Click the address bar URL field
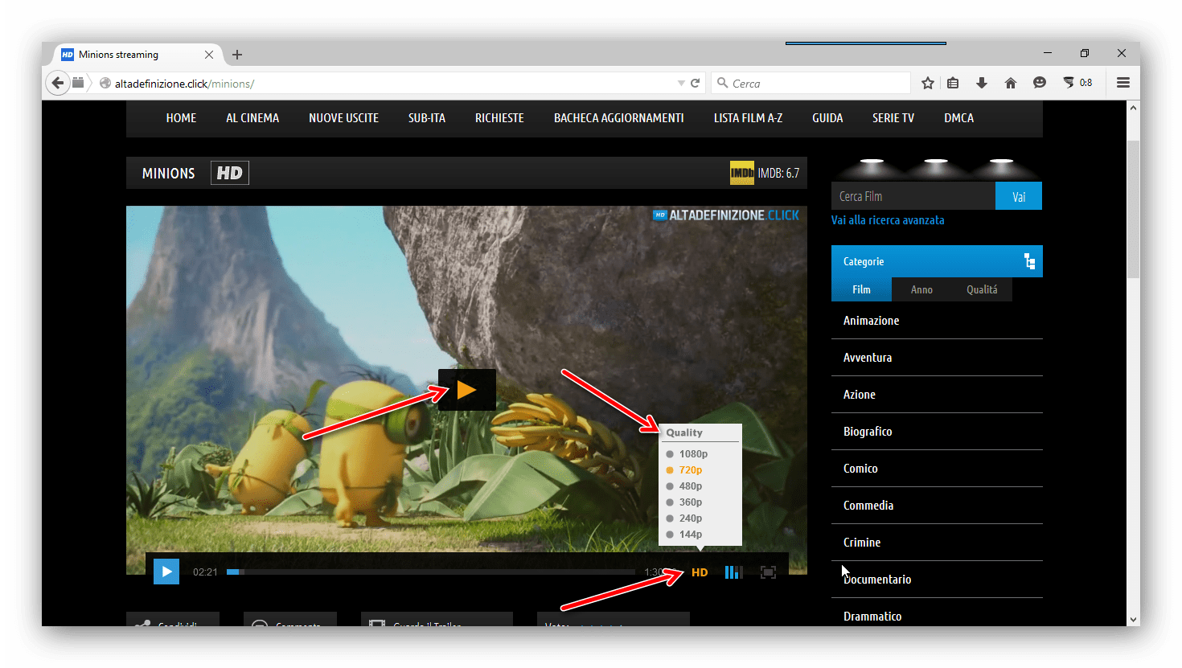The height and width of the screenshot is (668, 1182). (394, 83)
